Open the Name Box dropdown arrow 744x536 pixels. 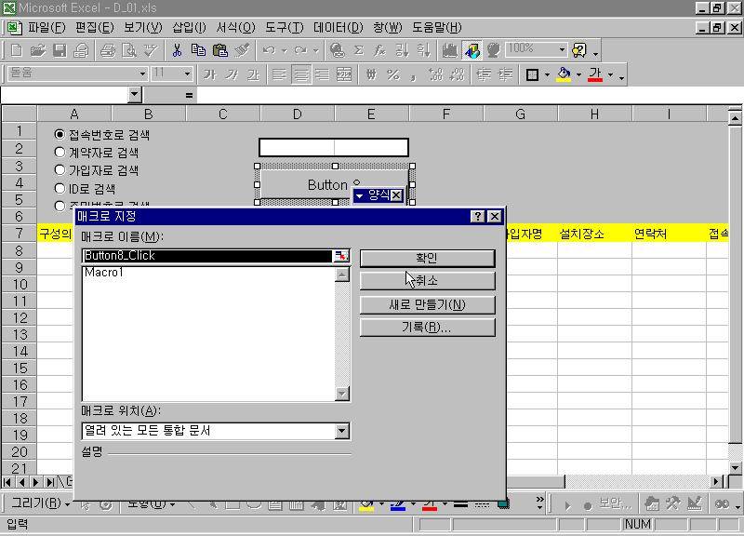click(135, 94)
